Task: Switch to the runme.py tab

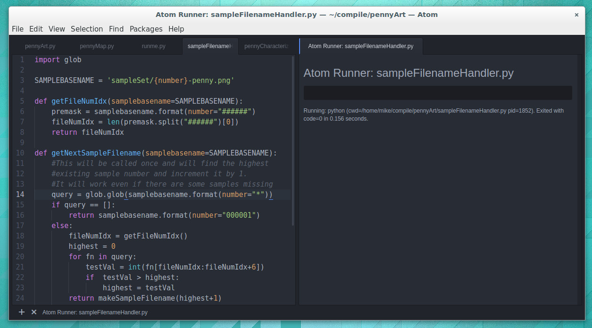Action: tap(153, 46)
